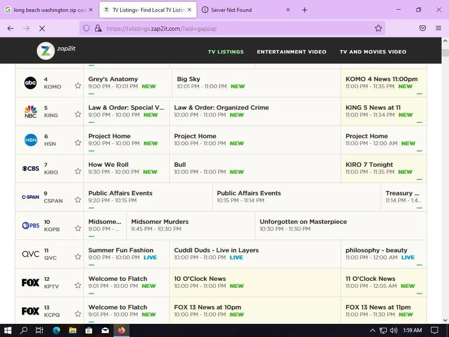Viewport: 449px width, 337px height.
Task: Click the page vertical scrollbar thumb
Action: coord(445,53)
